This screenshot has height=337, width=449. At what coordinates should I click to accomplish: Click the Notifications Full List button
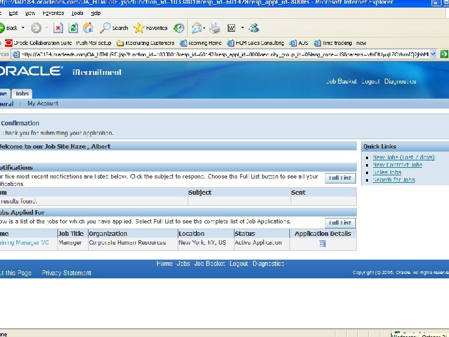click(x=340, y=178)
